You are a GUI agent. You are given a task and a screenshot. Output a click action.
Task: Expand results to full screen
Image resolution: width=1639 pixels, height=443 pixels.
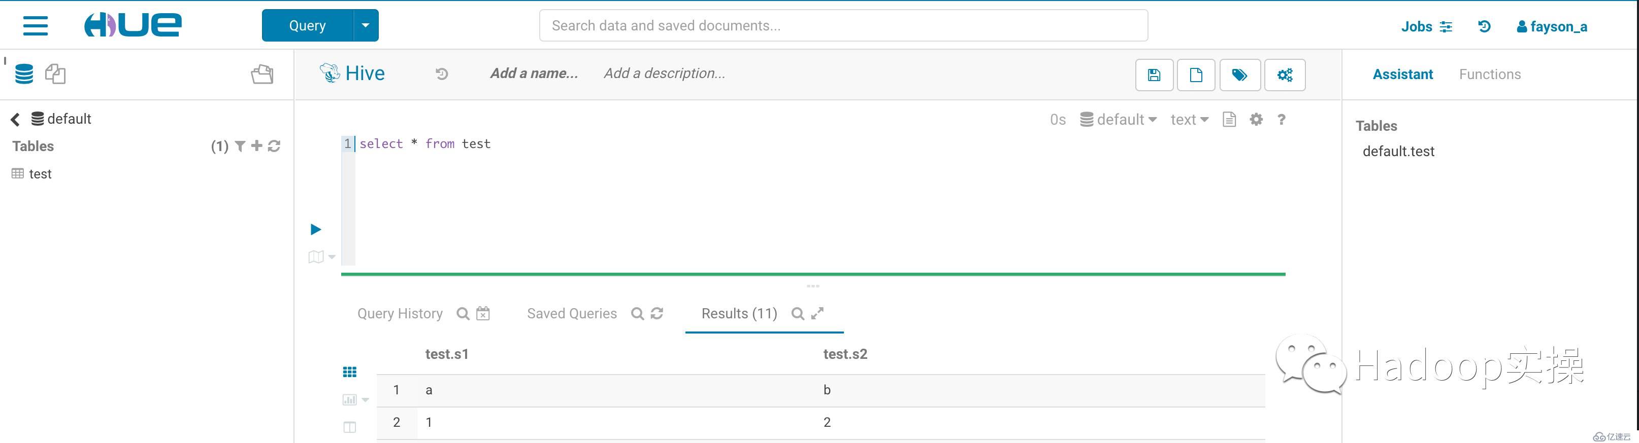817,313
